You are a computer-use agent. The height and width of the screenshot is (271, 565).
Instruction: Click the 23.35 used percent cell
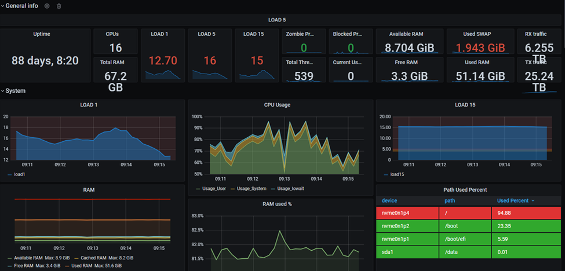[526, 226]
